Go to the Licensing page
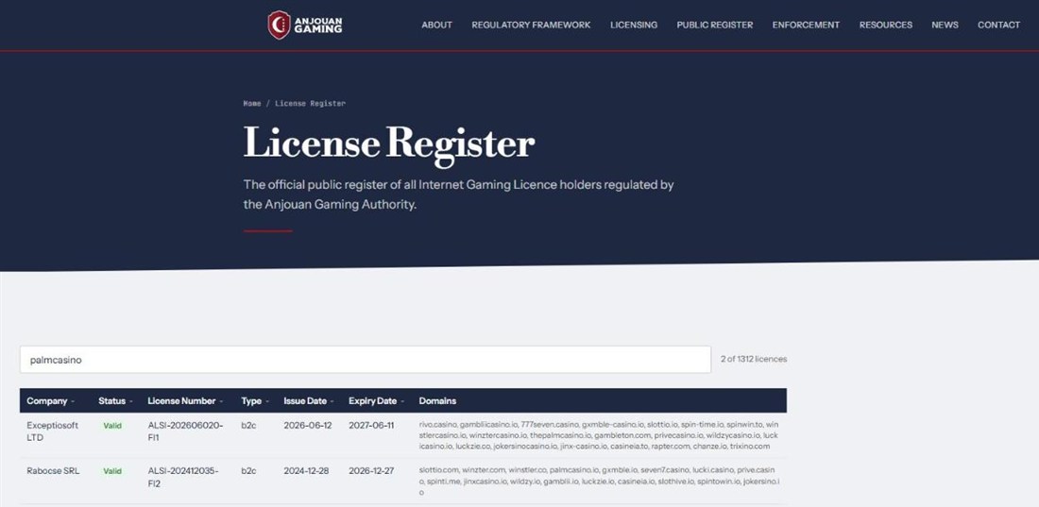This screenshot has width=1039, height=507. tap(634, 25)
